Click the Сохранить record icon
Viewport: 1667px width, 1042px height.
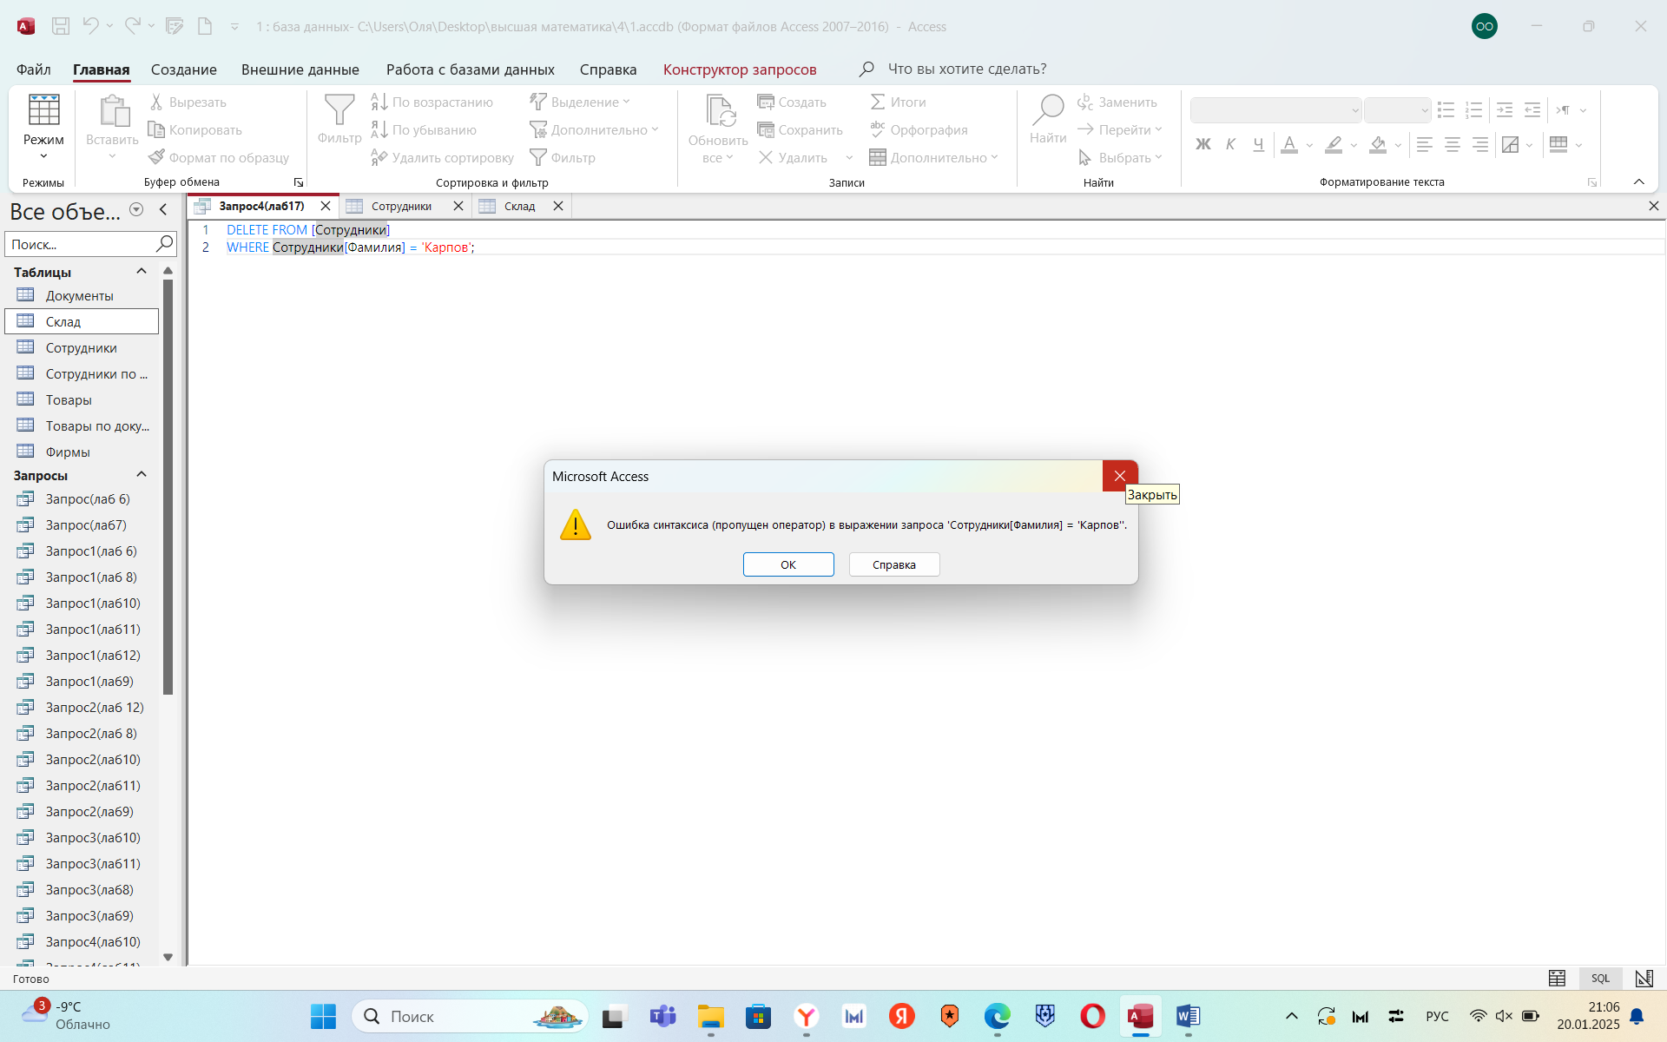click(x=766, y=130)
